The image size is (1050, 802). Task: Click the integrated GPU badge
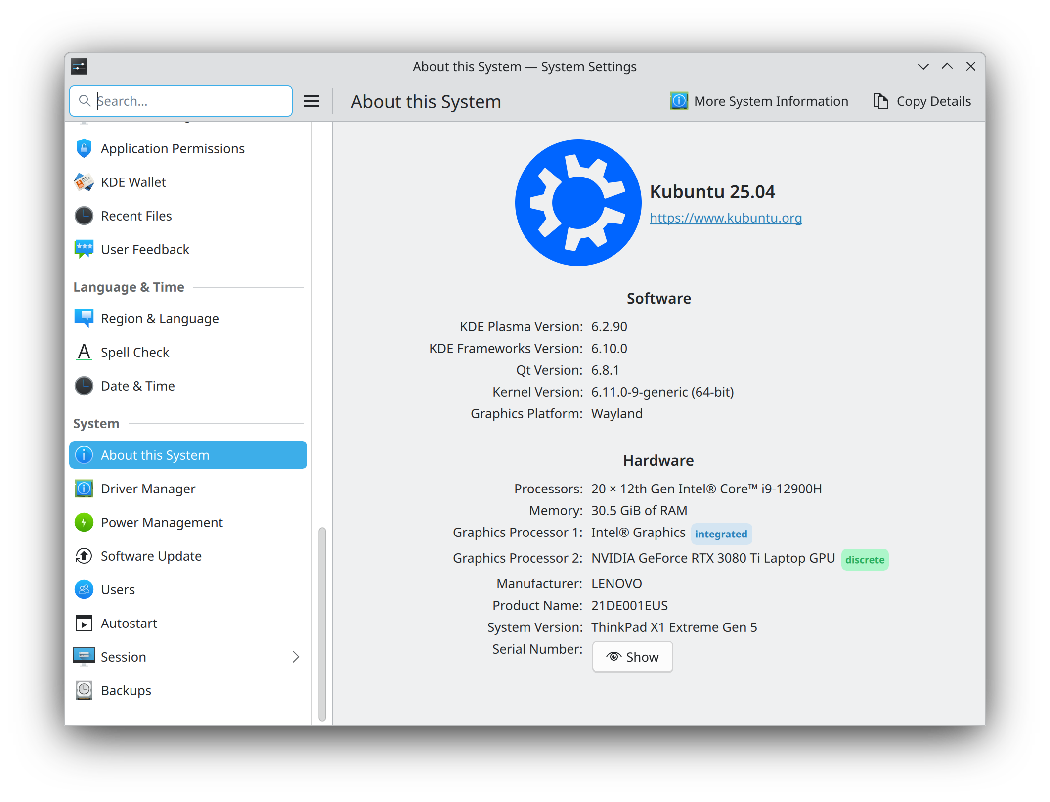pyautogui.click(x=721, y=534)
